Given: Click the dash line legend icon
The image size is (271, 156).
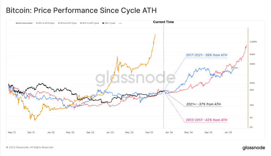Looking at the screenshot, I should (120, 23).
